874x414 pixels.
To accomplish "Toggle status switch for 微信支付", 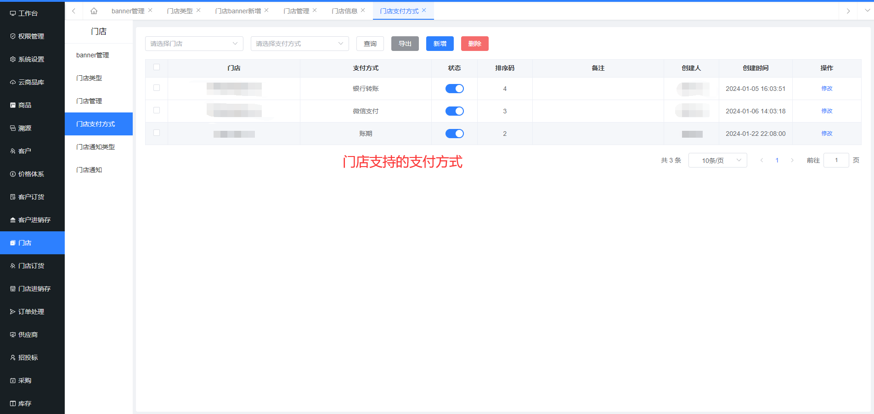I will (x=455, y=111).
